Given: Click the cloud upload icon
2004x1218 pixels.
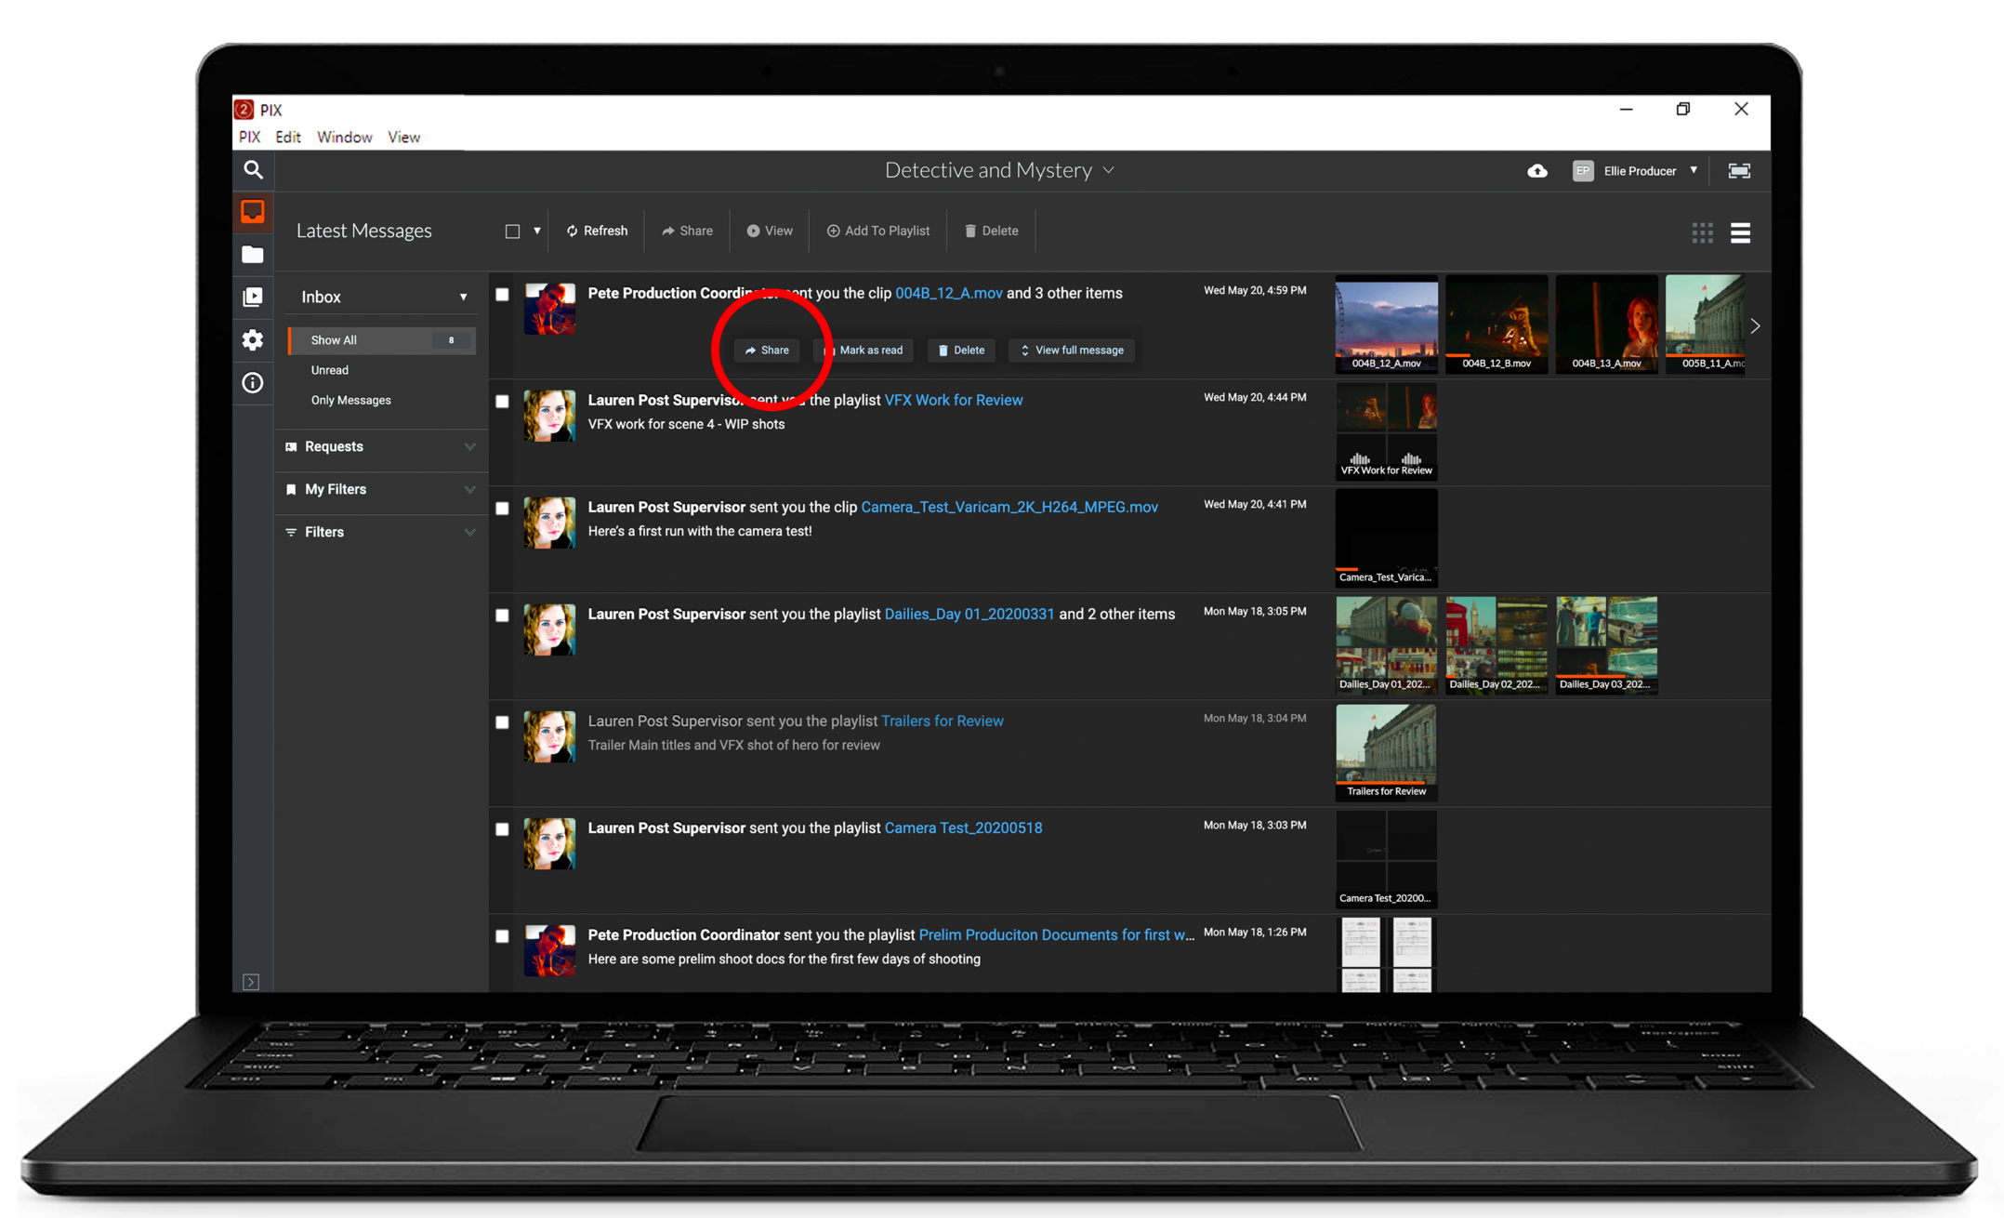Looking at the screenshot, I should pos(1537,171).
